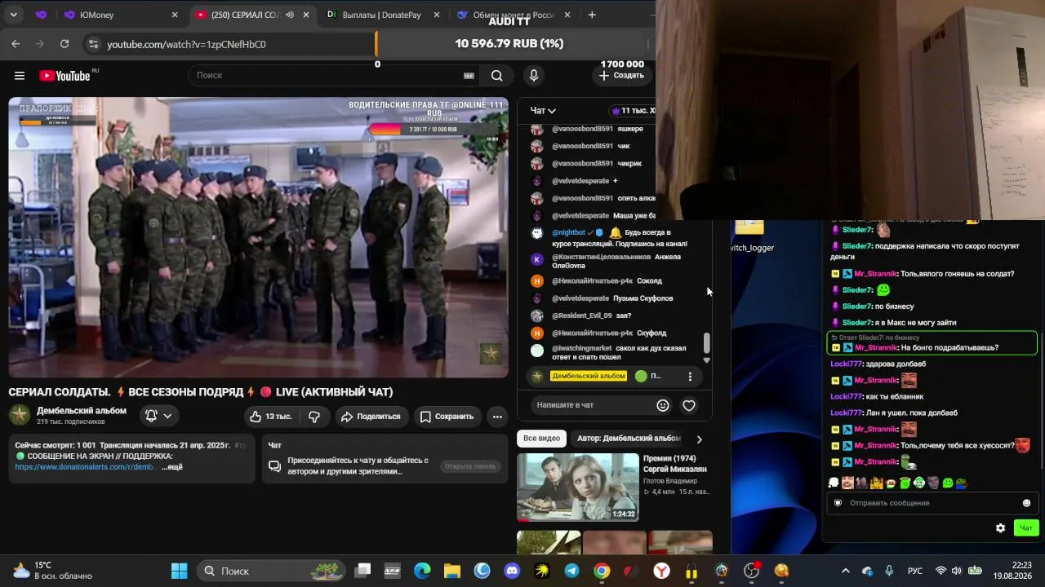Viewport: 1045px width, 587px height.
Task: Click the YouTube search magnifier button
Action: click(x=496, y=76)
